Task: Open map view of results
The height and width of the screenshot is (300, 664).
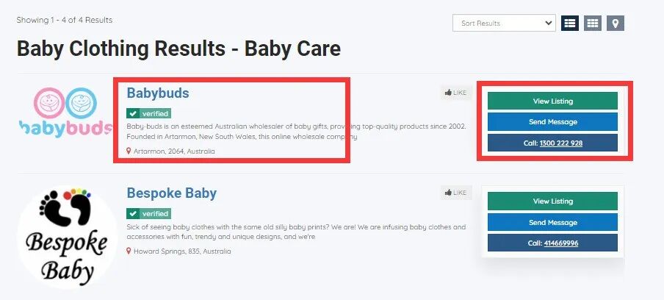Action: click(616, 23)
